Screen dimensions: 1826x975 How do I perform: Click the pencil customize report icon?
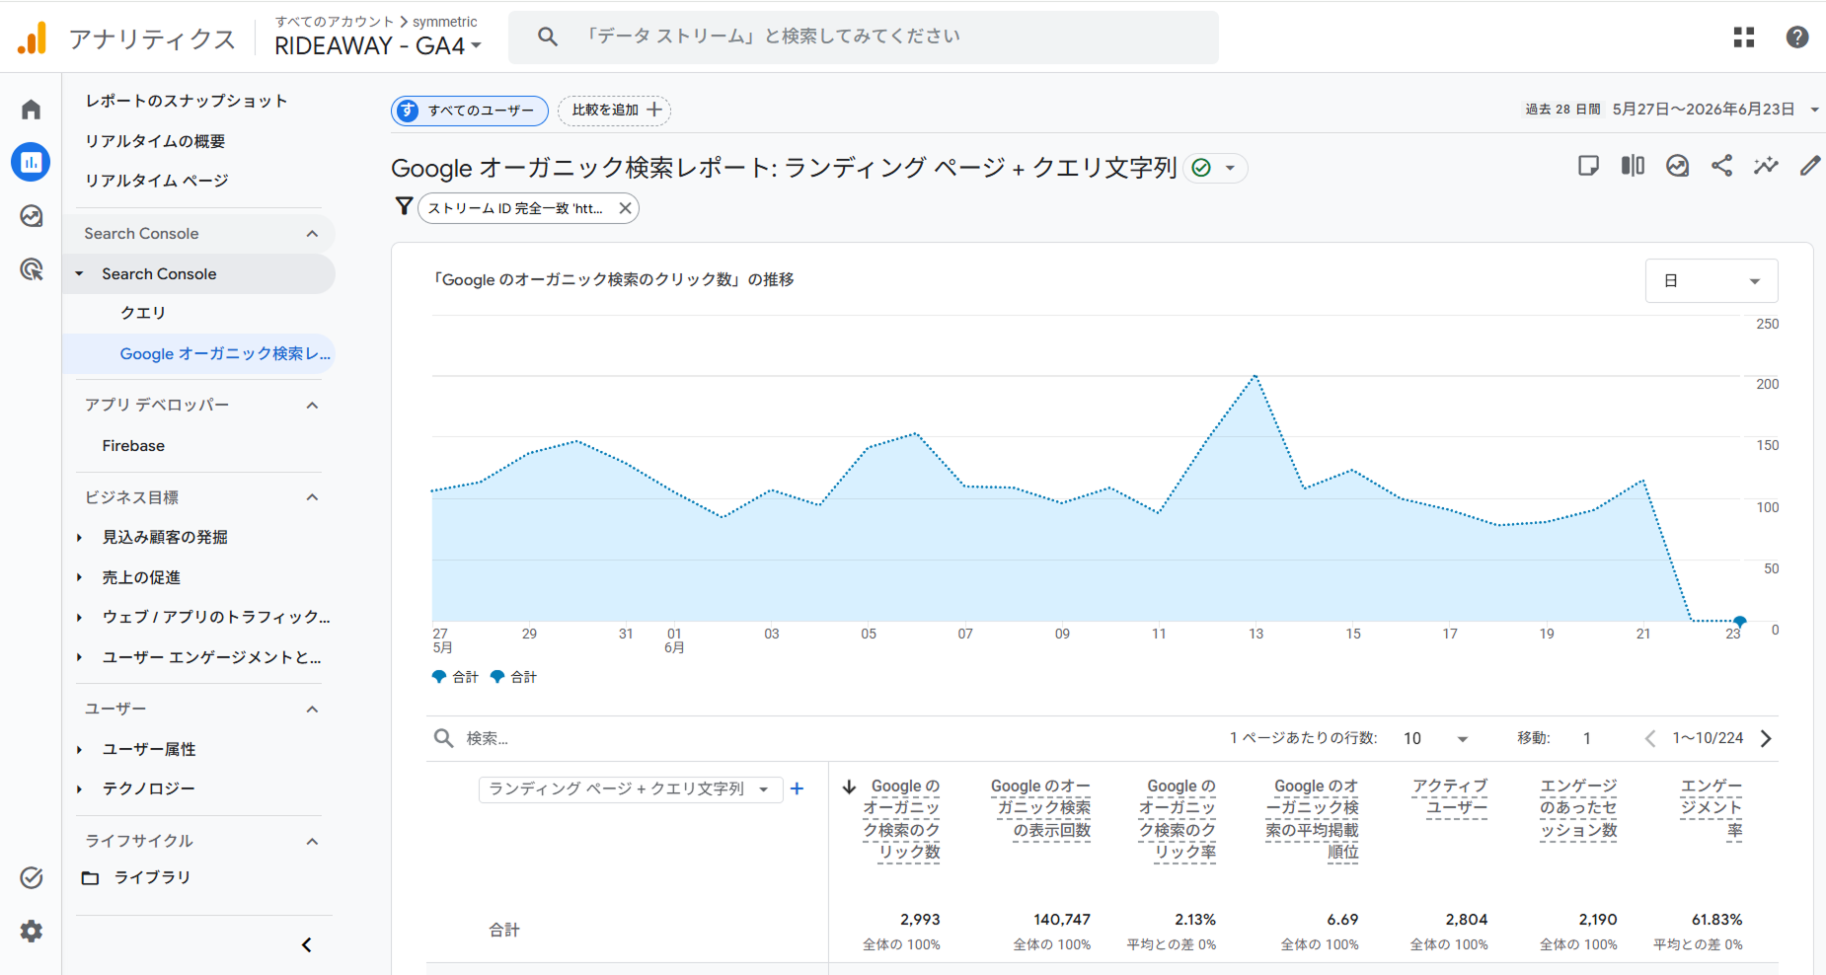click(x=1809, y=166)
